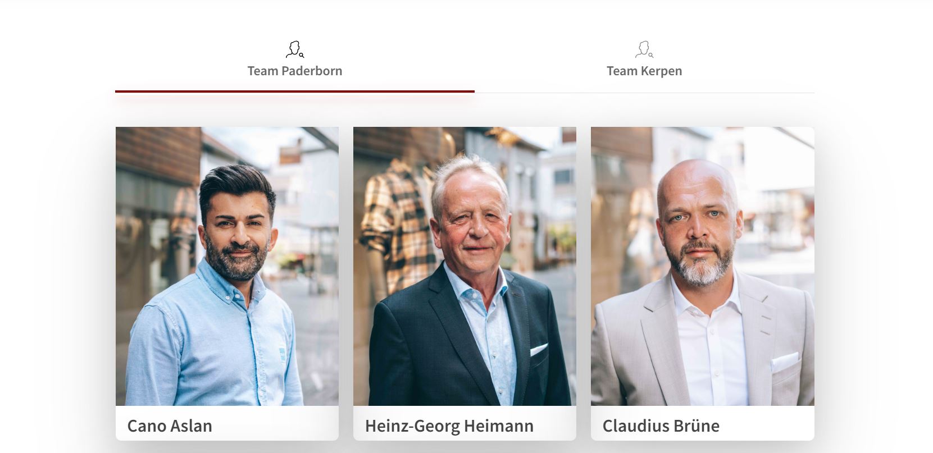Image resolution: width=933 pixels, height=453 pixels.
Task: Click the gray divider line under Team Kerpen
Action: tap(644, 93)
